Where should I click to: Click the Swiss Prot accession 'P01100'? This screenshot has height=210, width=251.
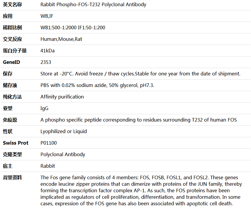49,143
